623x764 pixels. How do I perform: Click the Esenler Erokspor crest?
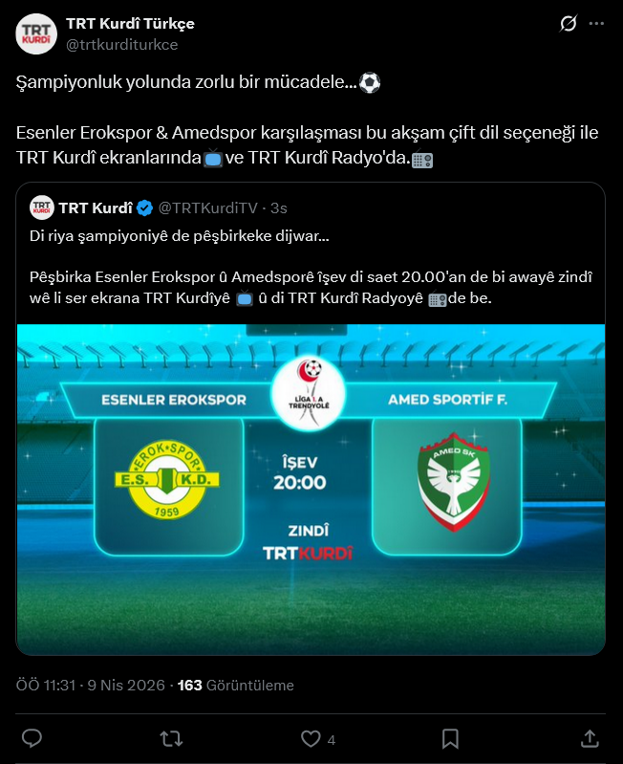tap(167, 479)
